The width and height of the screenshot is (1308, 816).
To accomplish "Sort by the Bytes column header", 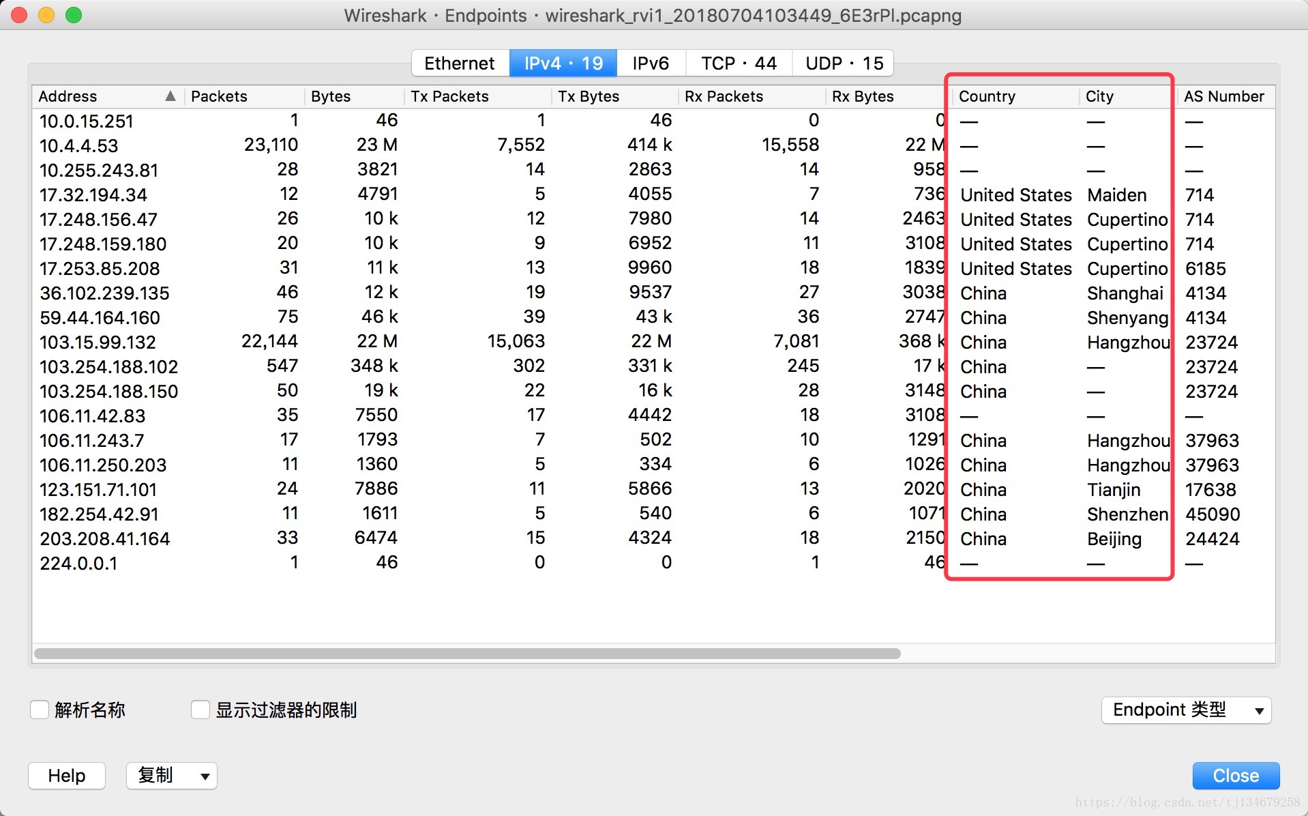I will tap(354, 96).
